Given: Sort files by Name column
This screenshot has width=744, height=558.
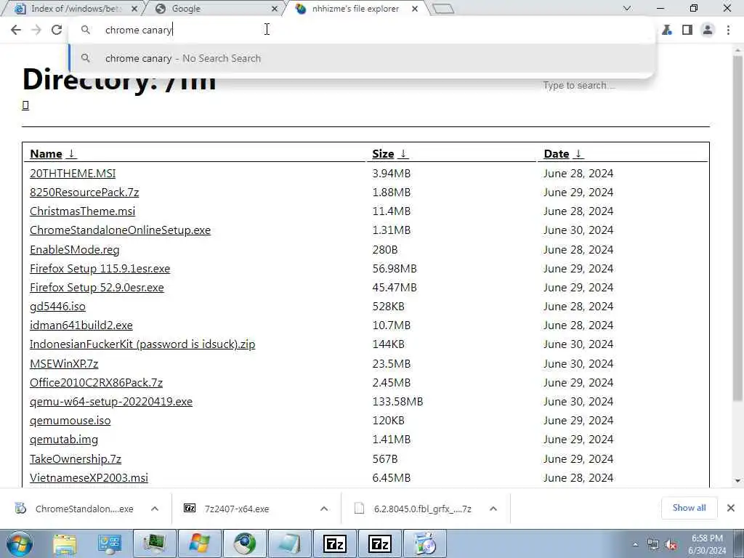Looking at the screenshot, I should 52,154.
